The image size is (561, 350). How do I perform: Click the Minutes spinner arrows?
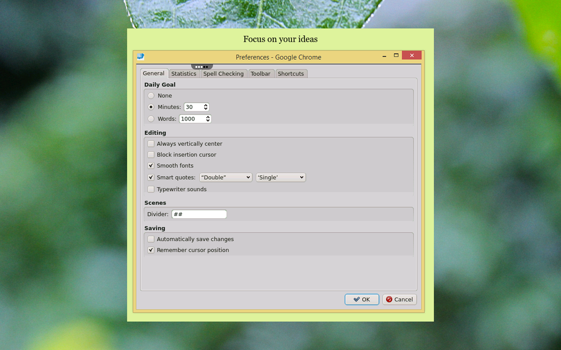pos(206,107)
